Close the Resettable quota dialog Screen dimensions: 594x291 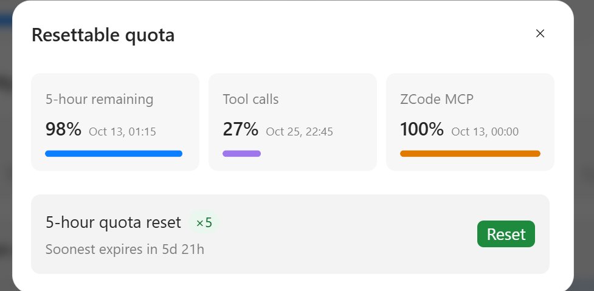point(540,33)
